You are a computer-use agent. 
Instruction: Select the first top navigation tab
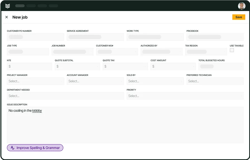coord(20,6)
